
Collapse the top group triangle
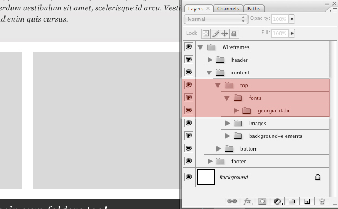click(x=218, y=85)
